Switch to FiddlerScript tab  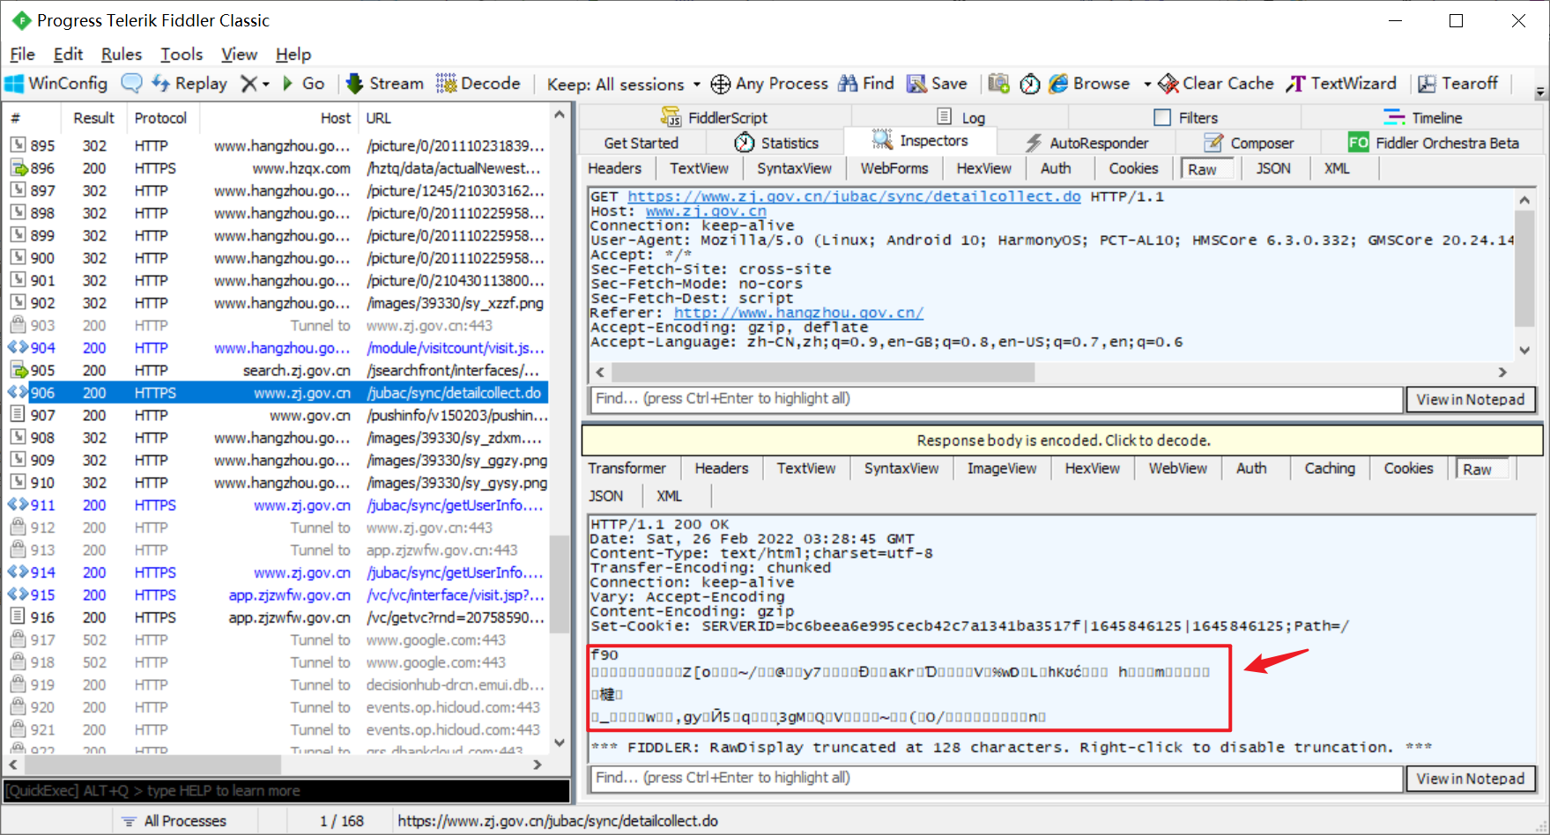[x=715, y=117]
